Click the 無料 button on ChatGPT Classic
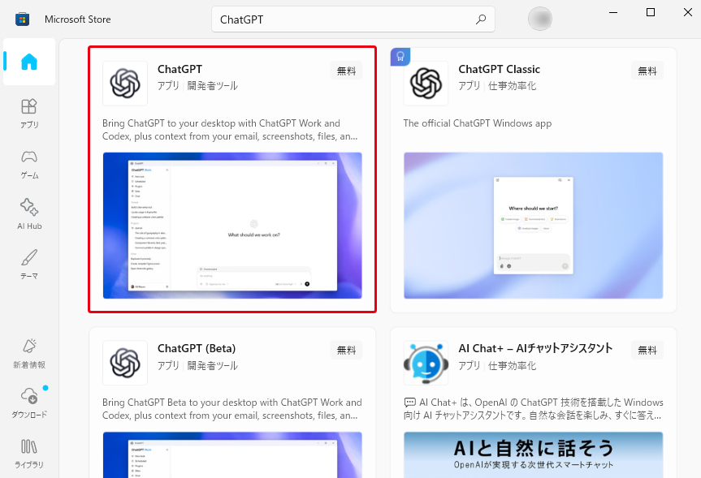Screen dimensions: 701x478 click(x=647, y=71)
